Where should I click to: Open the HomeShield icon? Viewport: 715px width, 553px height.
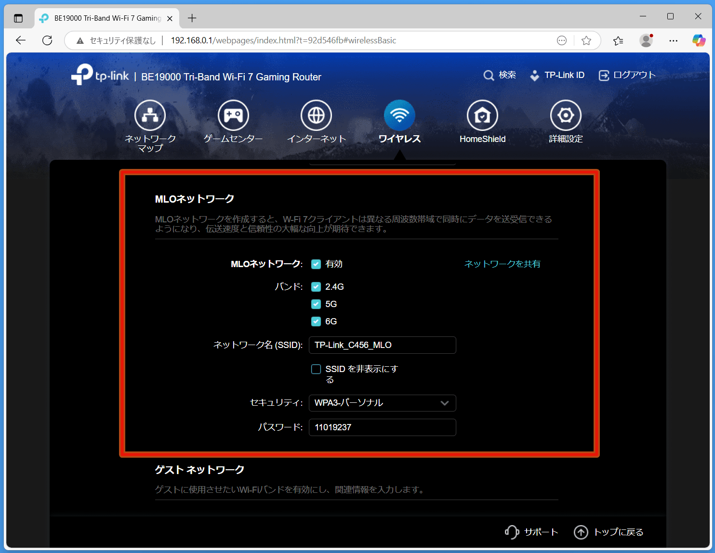[482, 116]
